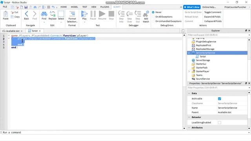Select ReplicatedStorage in Explorer
Viewport: 251px width, 141px height.
point(205,49)
